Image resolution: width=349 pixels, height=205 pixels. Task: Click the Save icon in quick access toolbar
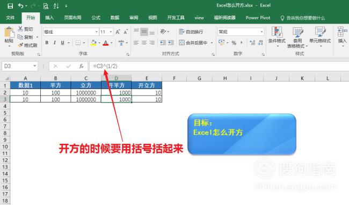click(x=10, y=6)
